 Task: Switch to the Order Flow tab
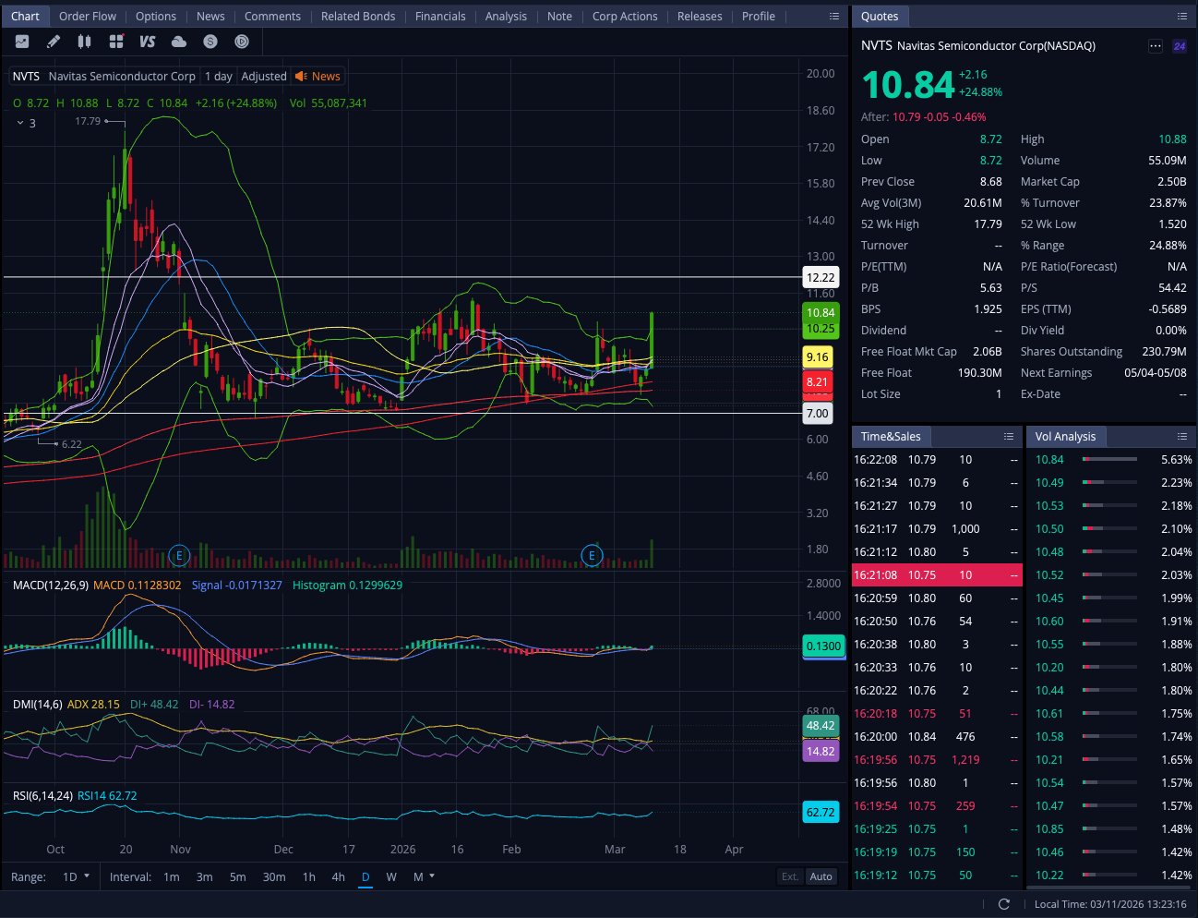[x=88, y=17]
